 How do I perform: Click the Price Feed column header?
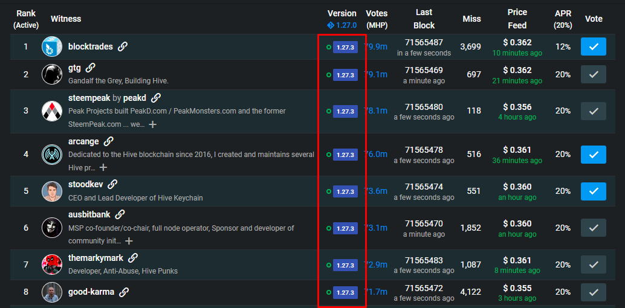(517, 19)
